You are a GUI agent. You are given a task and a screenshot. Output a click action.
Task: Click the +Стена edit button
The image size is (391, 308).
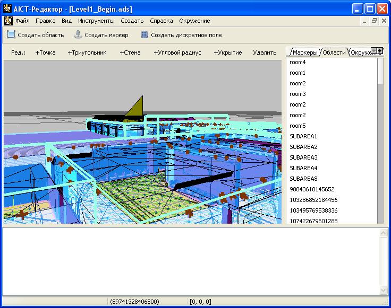[130, 52]
